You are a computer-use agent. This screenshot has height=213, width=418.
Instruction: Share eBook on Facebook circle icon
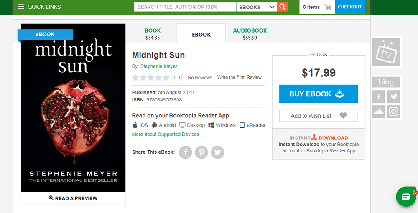[186, 152]
